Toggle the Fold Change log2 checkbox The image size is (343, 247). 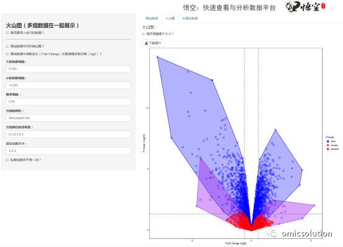click(7, 54)
